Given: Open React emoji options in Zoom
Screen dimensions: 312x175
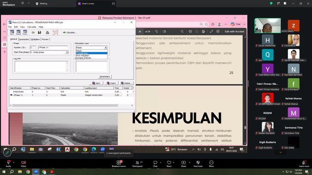Looking at the screenshot, I should (169, 164).
